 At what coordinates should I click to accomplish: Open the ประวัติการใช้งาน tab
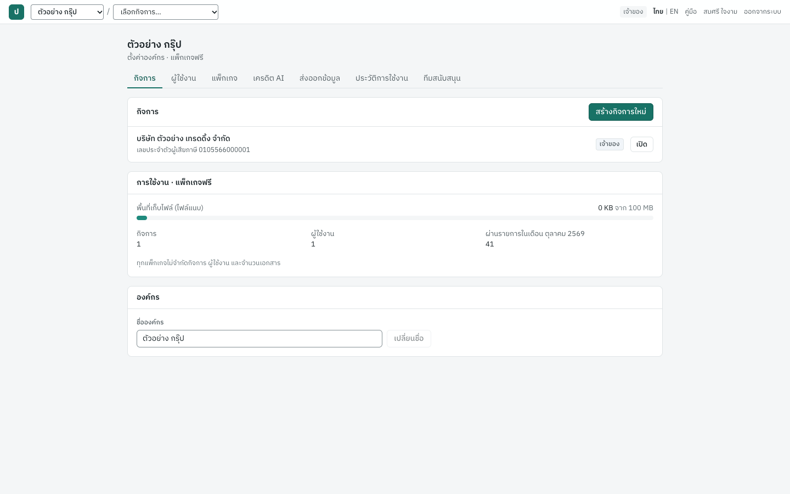click(382, 78)
